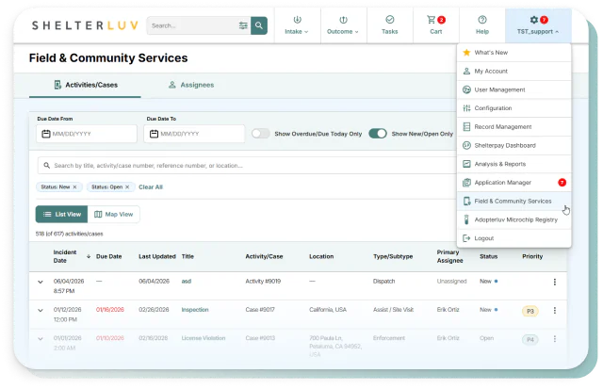Click Erik Ortiz in Inspection row
The width and height of the screenshot is (603, 389).
(x=448, y=310)
